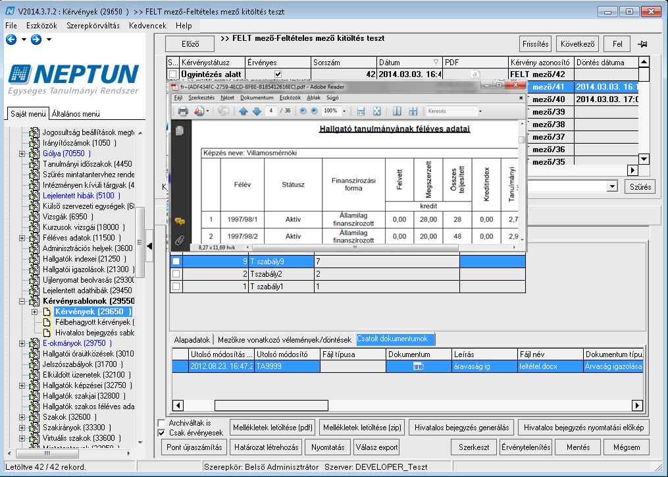Open the collaborate icon in Adobe Reader toolbar
The height and width of the screenshot is (477, 668).
coord(199,111)
